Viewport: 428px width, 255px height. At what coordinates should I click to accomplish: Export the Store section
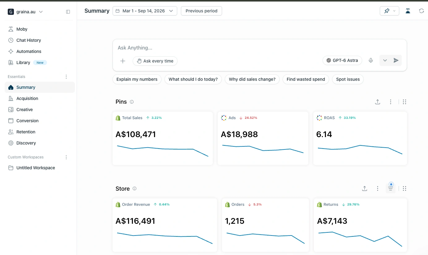click(x=365, y=188)
